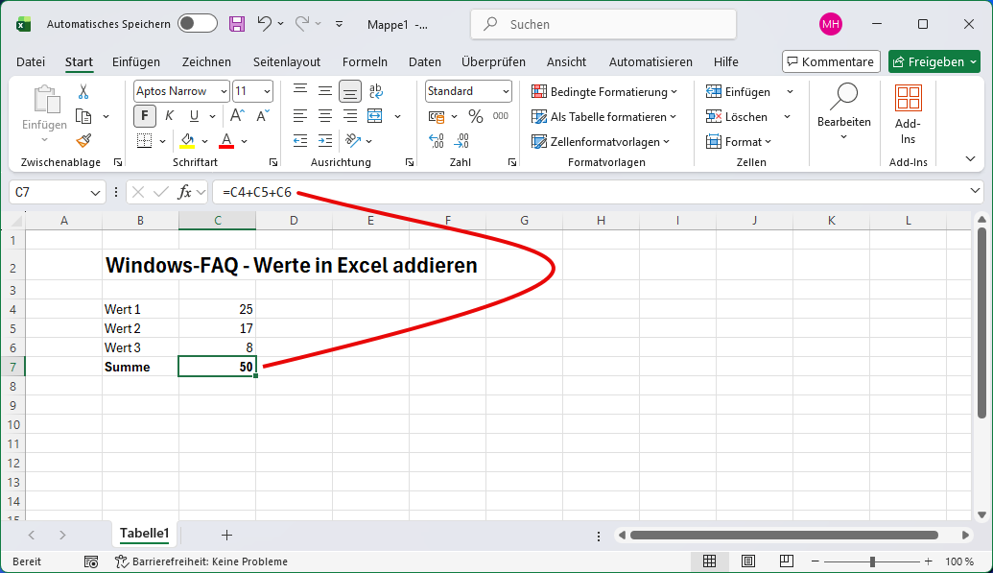The height and width of the screenshot is (573, 993).
Task: Open the Add-Ins button
Action: tap(908, 115)
